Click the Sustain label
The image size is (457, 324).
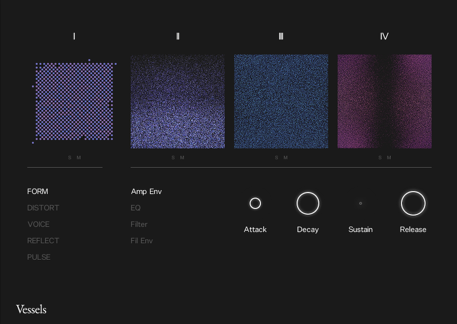pos(361,230)
